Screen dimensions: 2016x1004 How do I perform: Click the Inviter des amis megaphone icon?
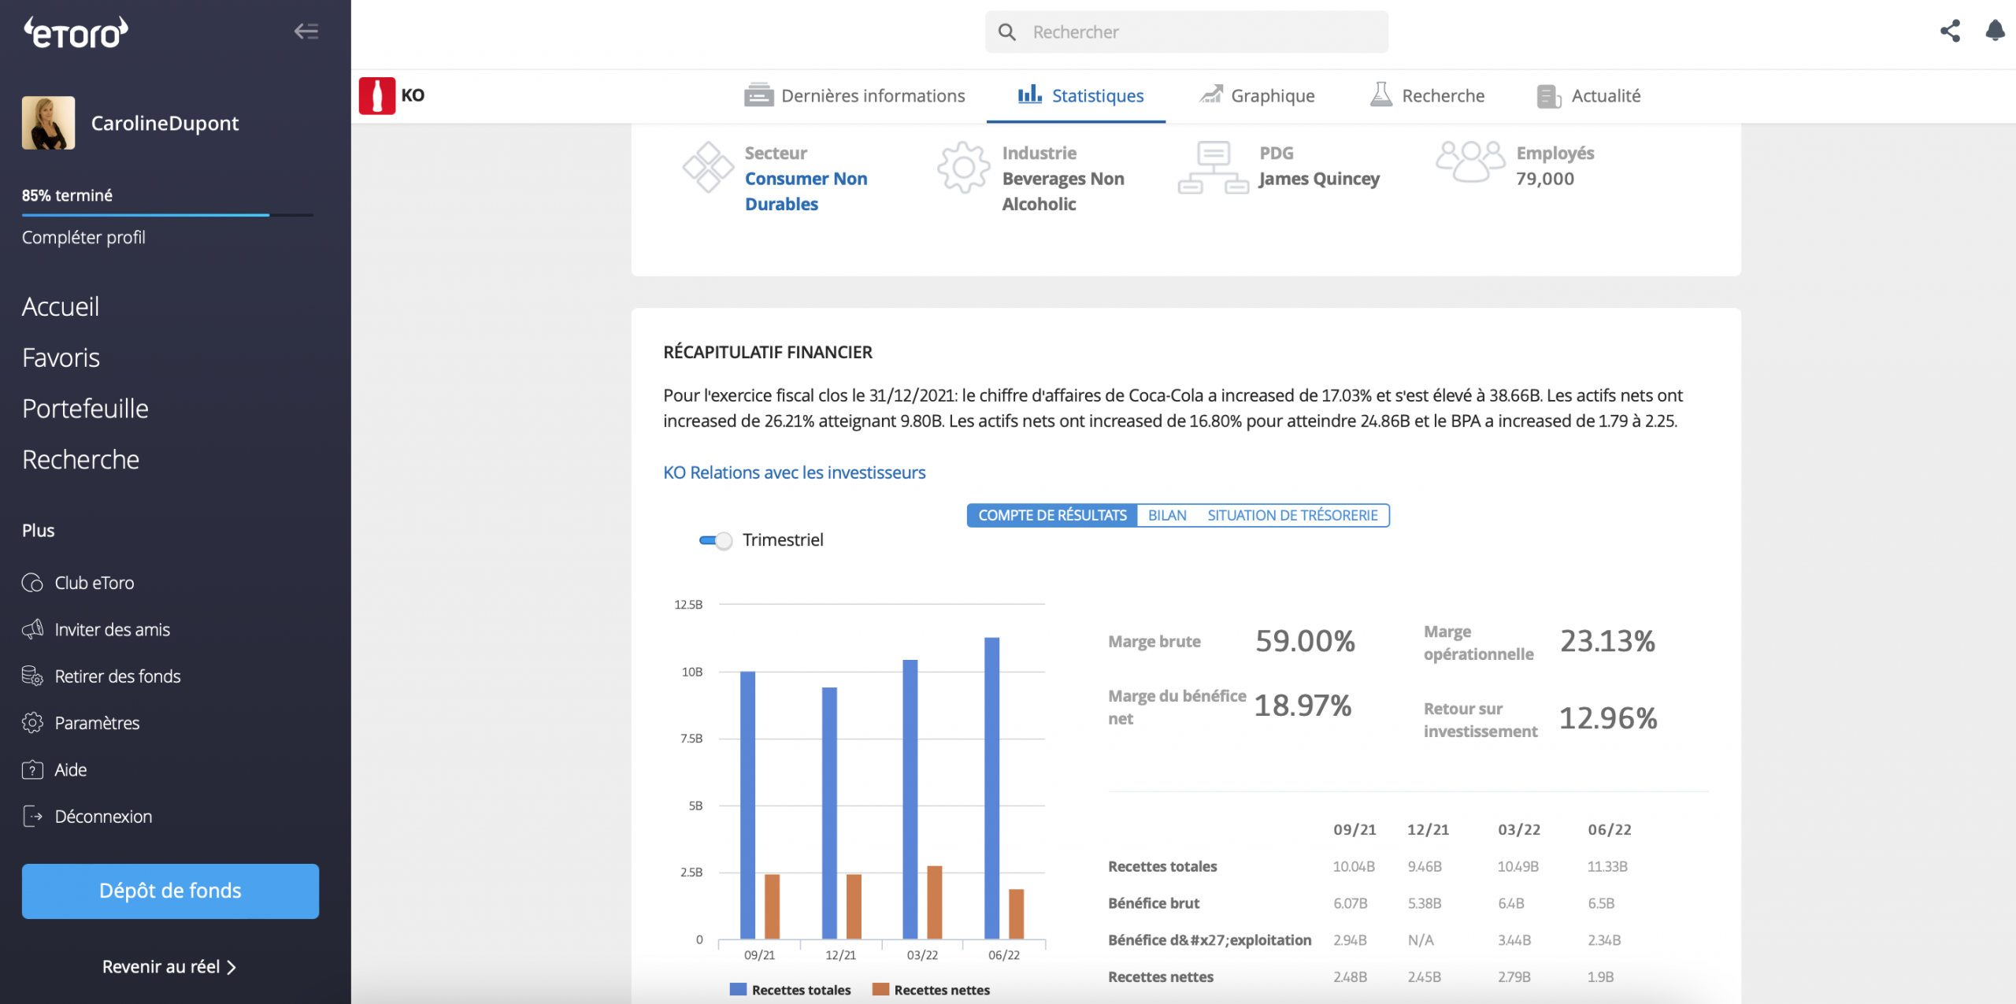point(32,629)
